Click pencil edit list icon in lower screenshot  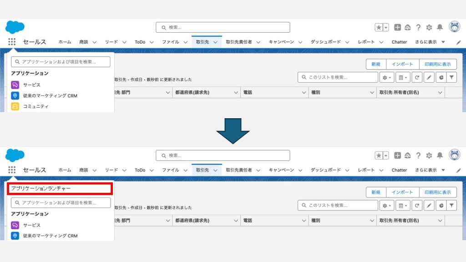[x=429, y=206]
